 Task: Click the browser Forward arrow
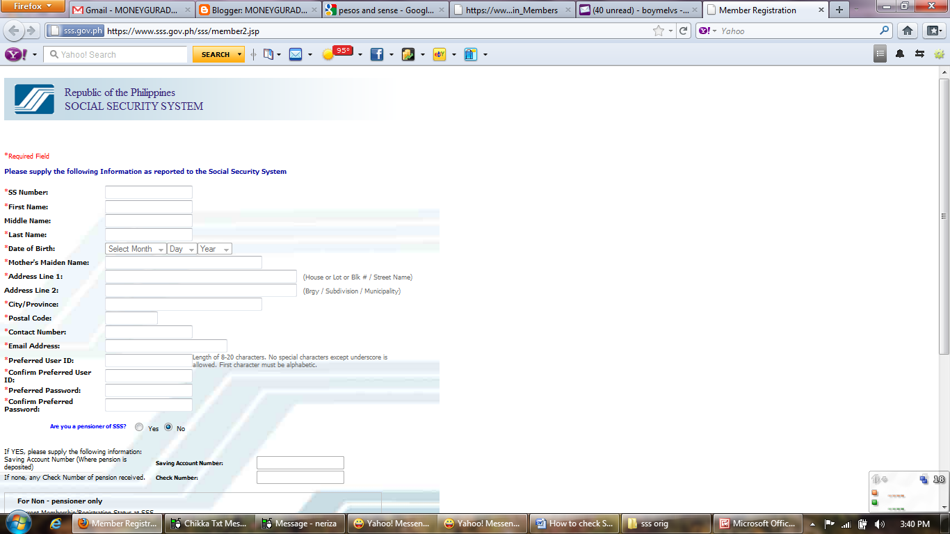click(31, 31)
